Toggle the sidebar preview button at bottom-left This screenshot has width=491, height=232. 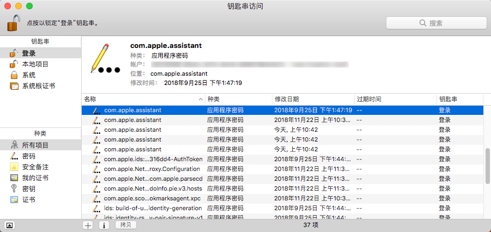(9, 225)
